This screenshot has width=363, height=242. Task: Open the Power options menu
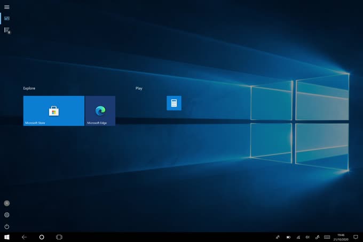click(x=7, y=227)
